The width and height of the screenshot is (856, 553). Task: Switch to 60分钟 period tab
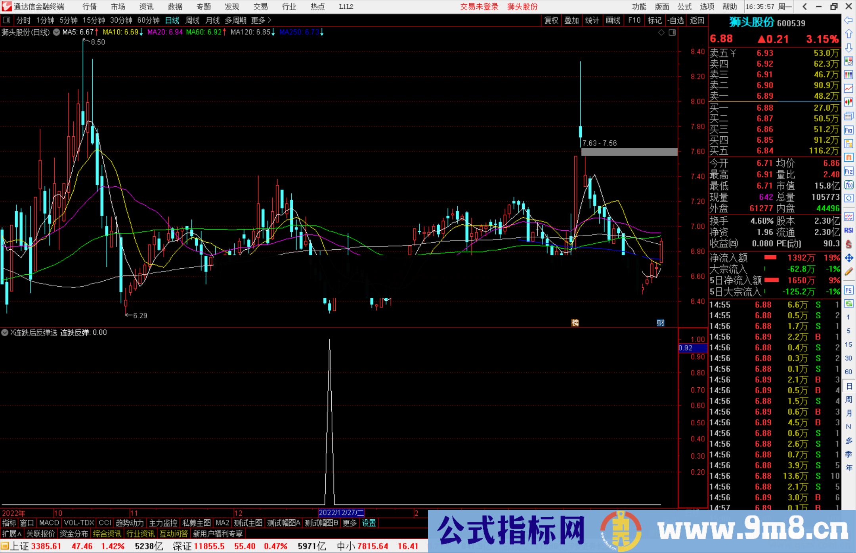click(148, 20)
